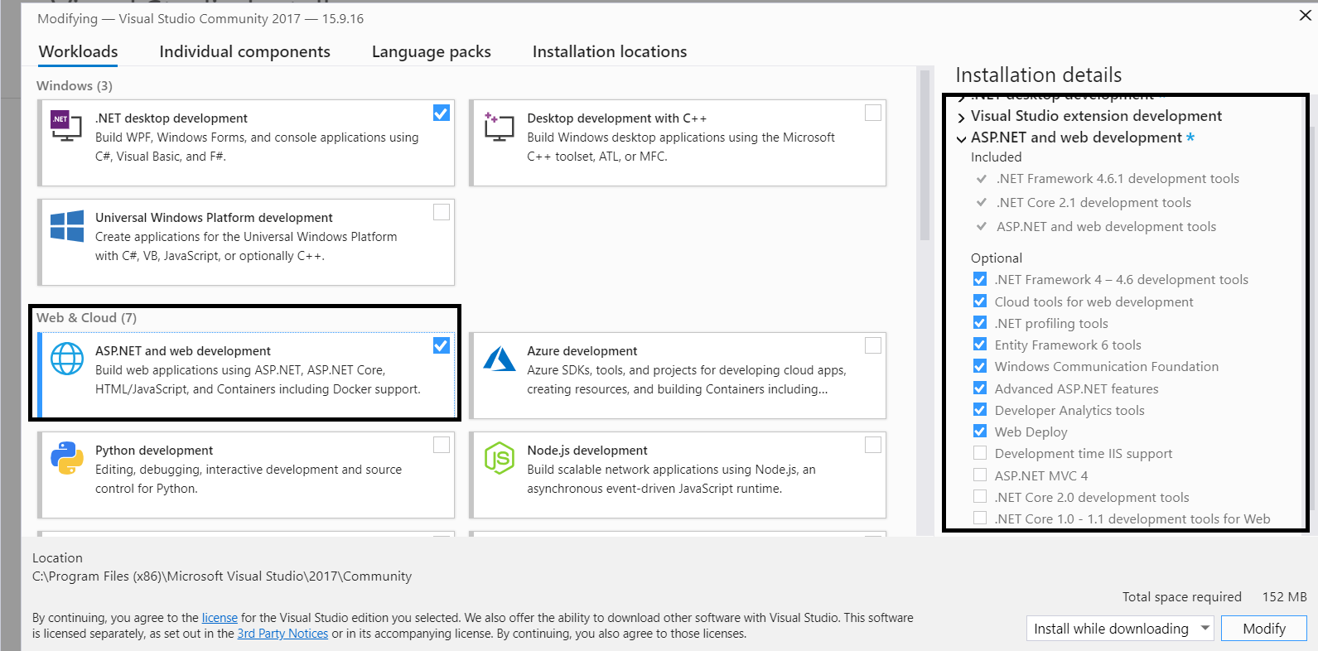The width and height of the screenshot is (1318, 651).
Task: Click the Modify button
Action: [1264, 629]
